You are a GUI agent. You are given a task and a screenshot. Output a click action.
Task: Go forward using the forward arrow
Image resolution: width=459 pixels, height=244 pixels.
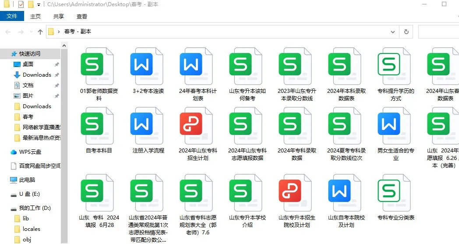tap(21, 32)
